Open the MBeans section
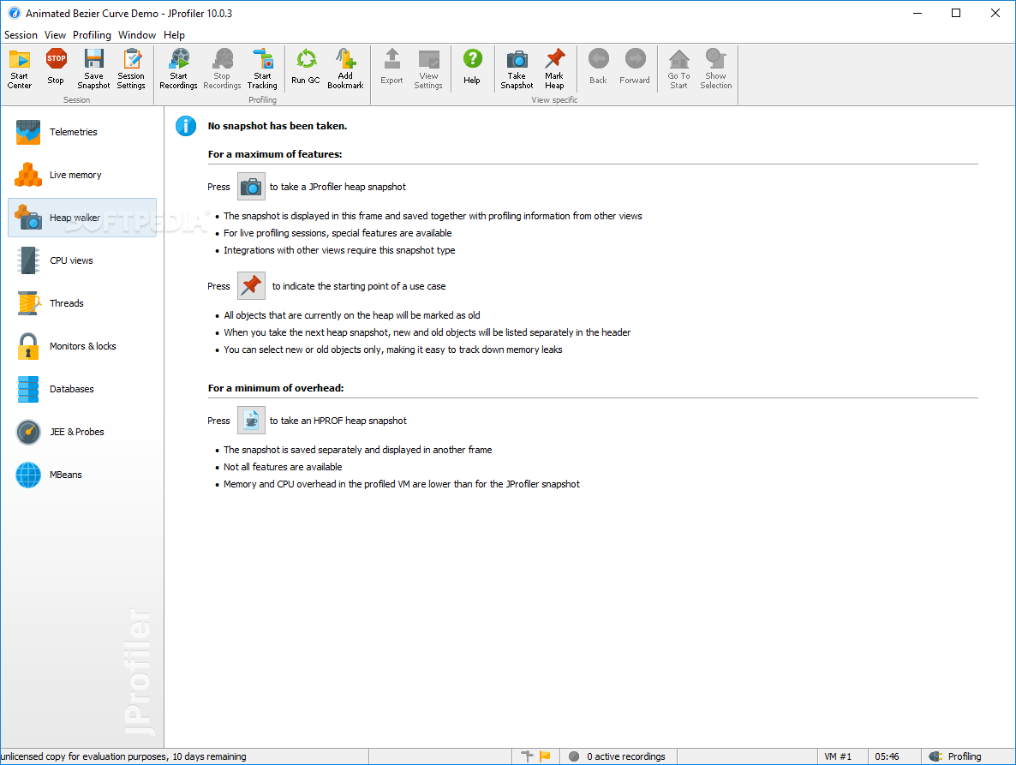Screen dimensions: 1016x765 82,475
